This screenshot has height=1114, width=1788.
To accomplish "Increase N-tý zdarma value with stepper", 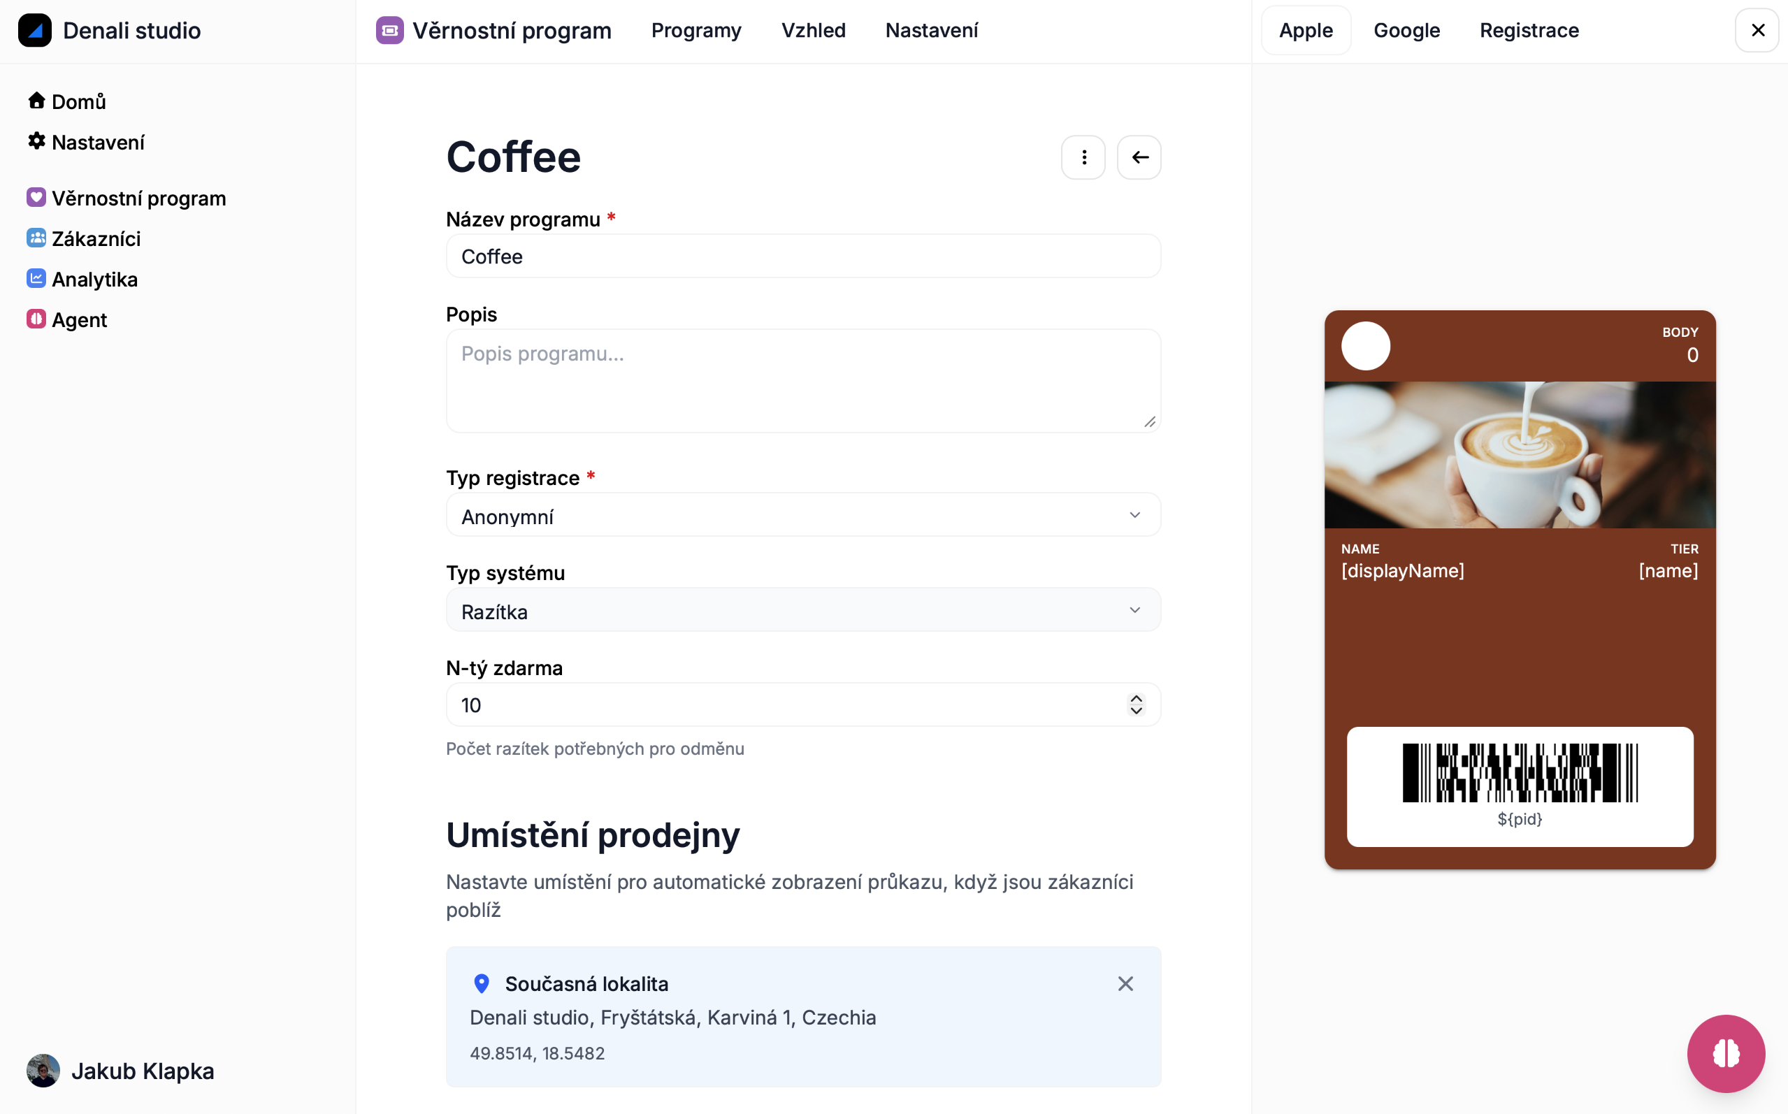I will [x=1135, y=699].
